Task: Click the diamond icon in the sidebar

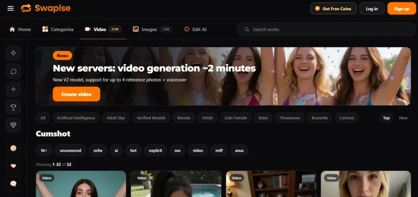Action: tap(13, 125)
